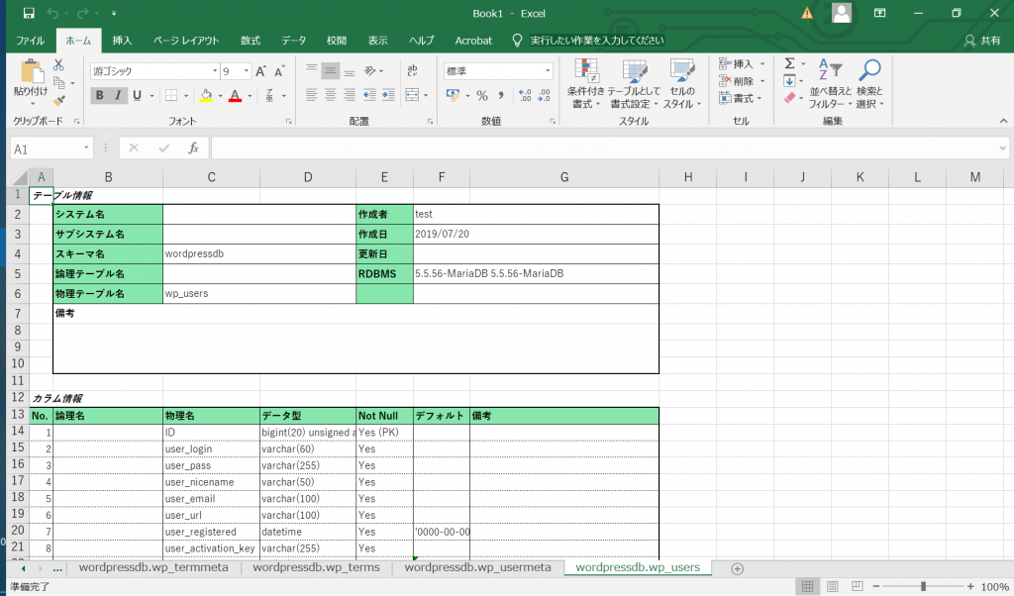Screen dimensions: 1014x596
Task: Click the decrease indent icon
Action: click(x=369, y=95)
